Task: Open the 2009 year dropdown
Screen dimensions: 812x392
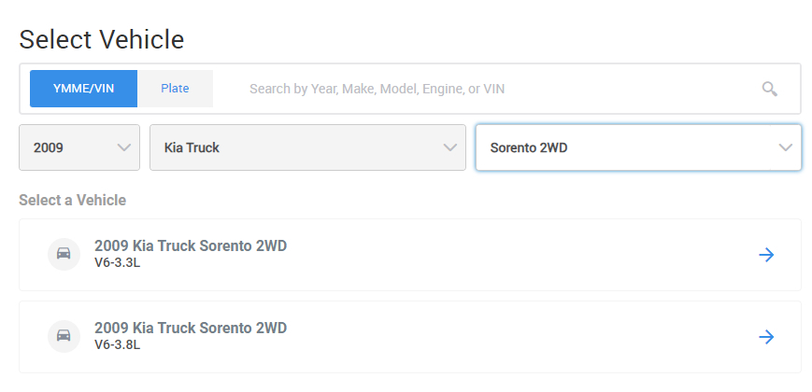Action: pos(70,147)
